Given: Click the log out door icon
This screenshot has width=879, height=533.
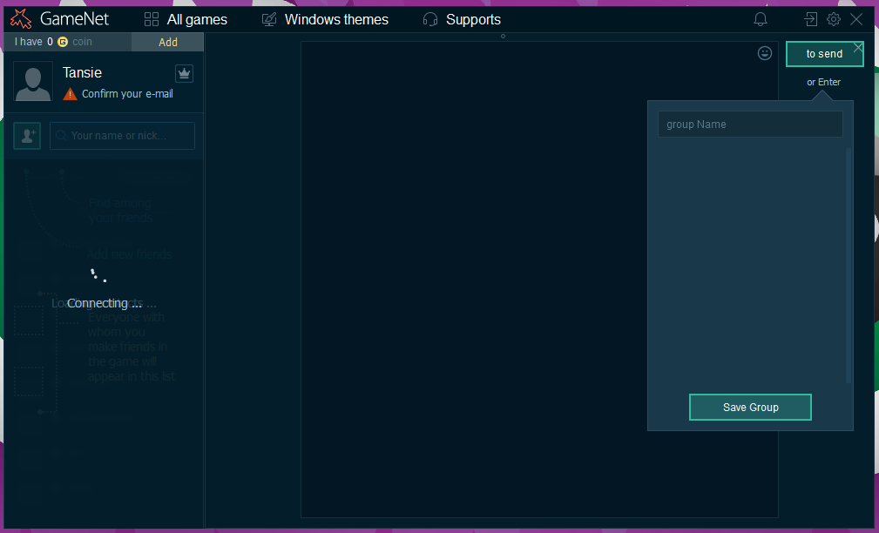Looking at the screenshot, I should click(810, 19).
